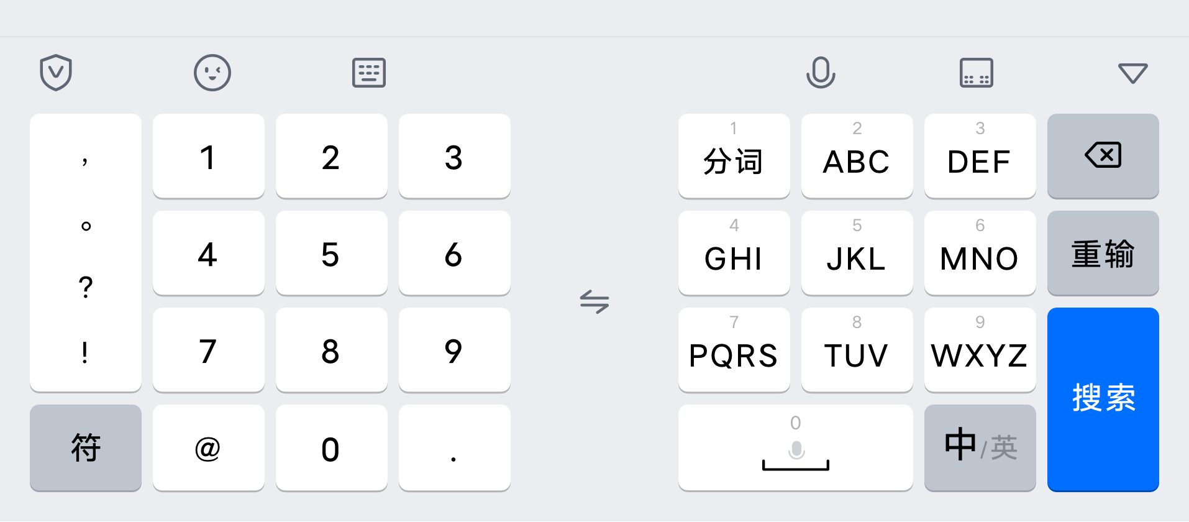Screen dimensions: 1189x522
Task: Tap the space bar with microphone
Action: click(796, 447)
